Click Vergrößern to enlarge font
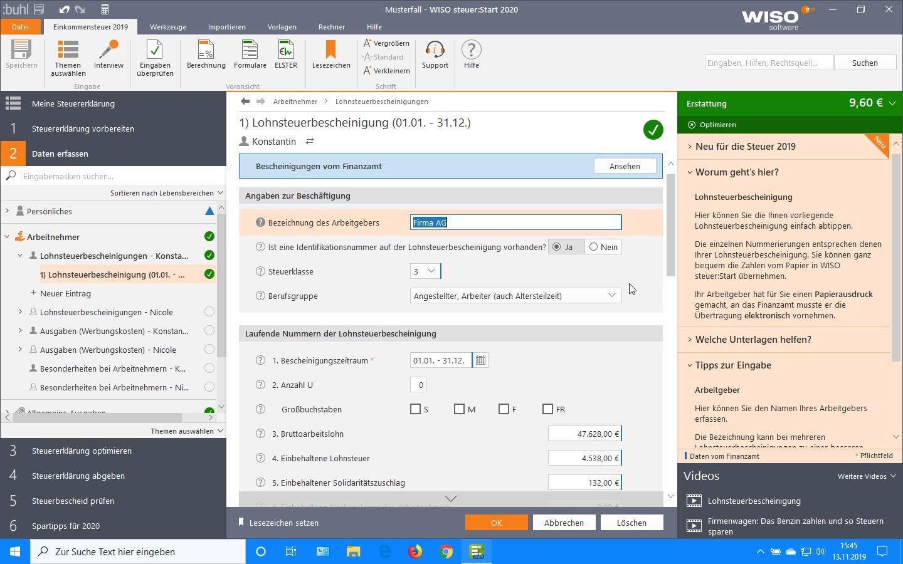 coord(386,43)
